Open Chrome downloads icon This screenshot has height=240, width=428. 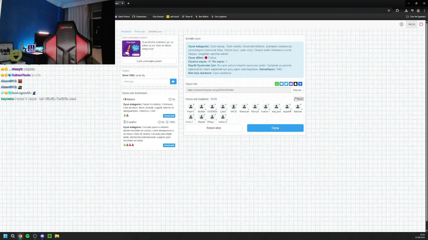pyautogui.click(x=406, y=10)
